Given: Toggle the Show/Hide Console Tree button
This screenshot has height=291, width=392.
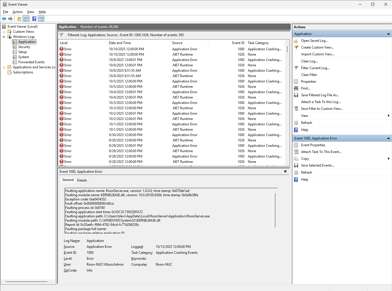Looking at the screenshot, I should [26, 19].
